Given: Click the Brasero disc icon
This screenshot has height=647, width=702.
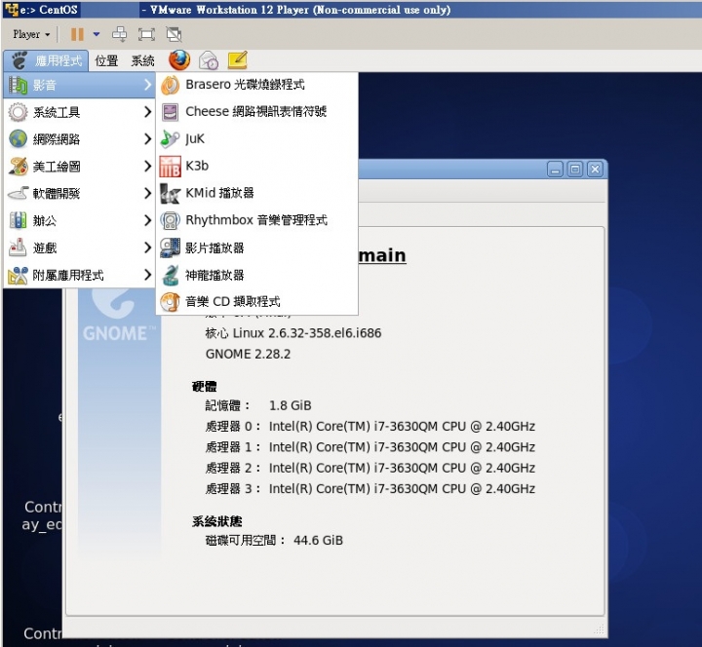Looking at the screenshot, I should [170, 85].
